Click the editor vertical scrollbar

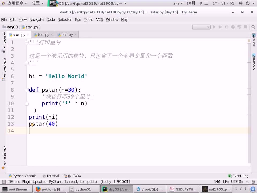pyautogui.click(x=249, y=103)
